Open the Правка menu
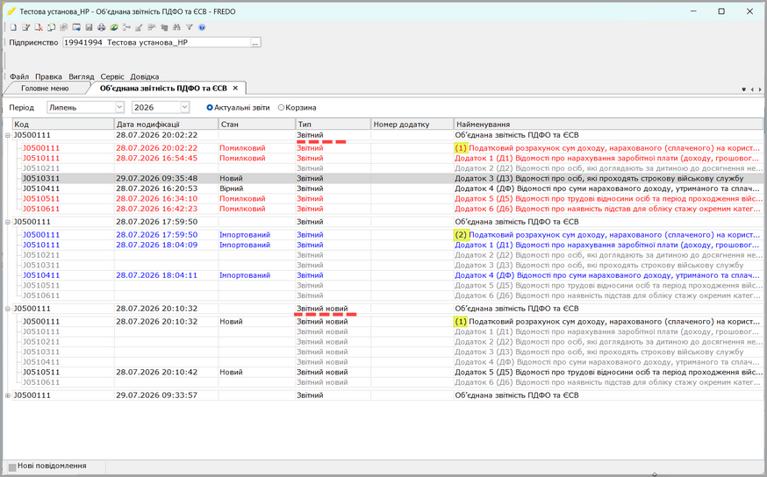767x477 pixels. (48, 77)
